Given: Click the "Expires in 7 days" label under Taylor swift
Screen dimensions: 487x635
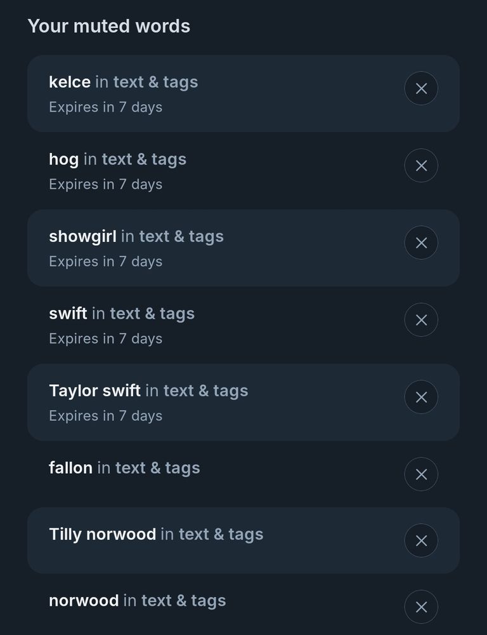Looking at the screenshot, I should coord(105,416).
